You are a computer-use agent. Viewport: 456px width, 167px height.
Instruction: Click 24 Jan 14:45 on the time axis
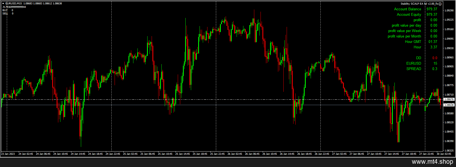pyautogui.click(x=78, y=154)
